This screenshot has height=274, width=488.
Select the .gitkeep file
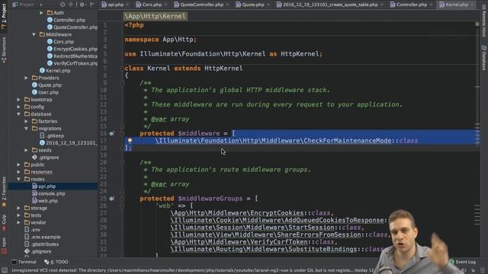click(52, 135)
